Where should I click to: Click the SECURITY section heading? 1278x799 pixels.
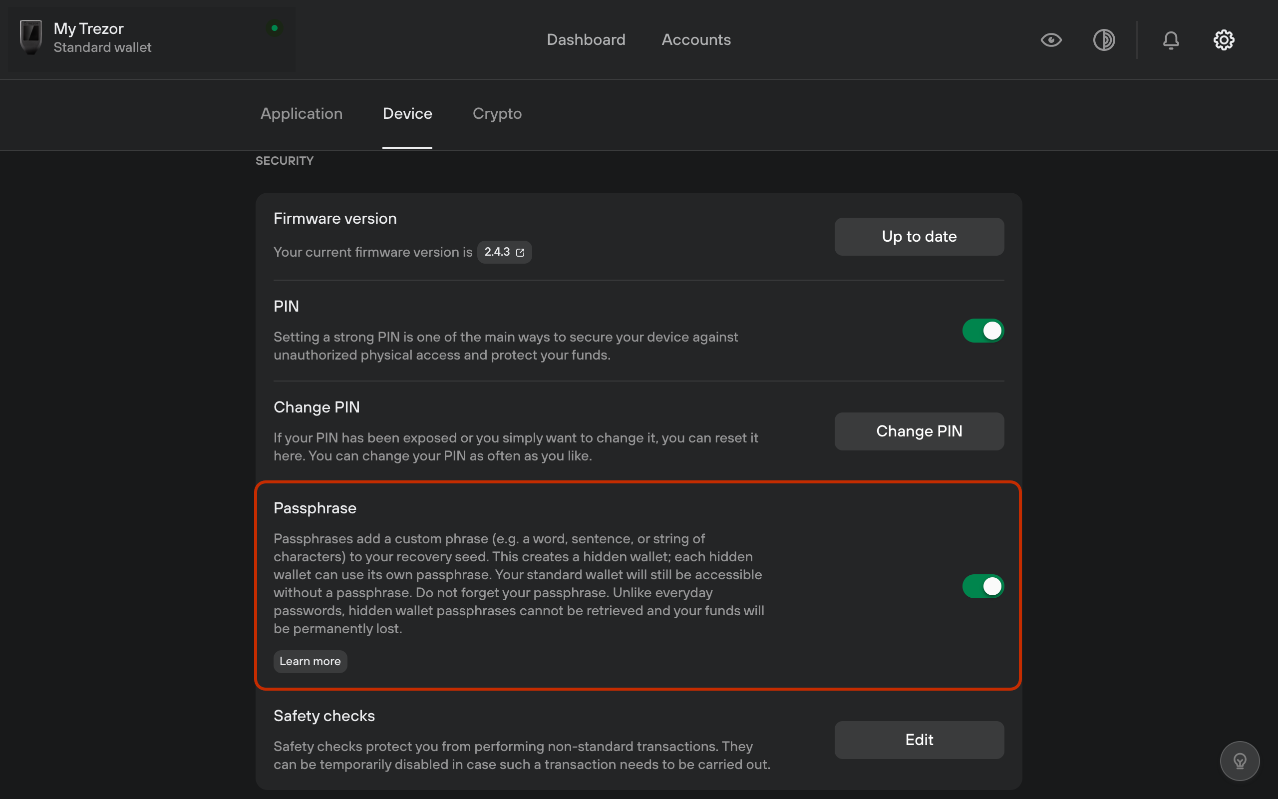pos(285,161)
